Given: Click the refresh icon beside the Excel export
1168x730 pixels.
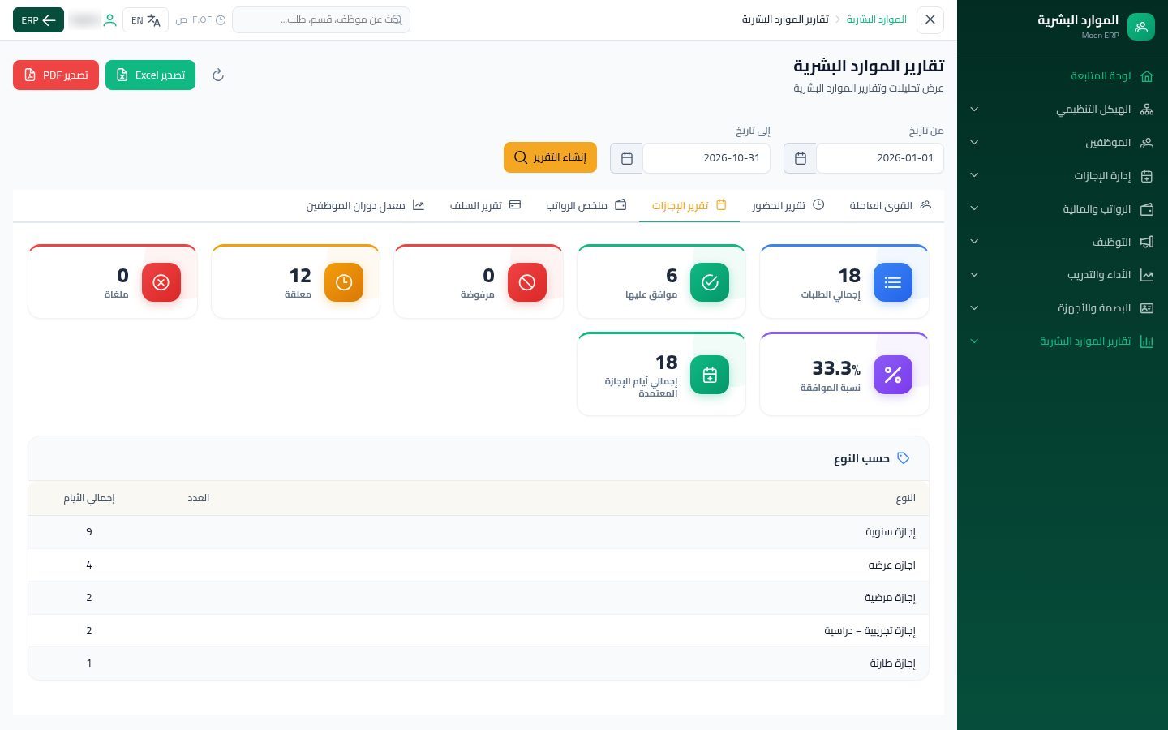Looking at the screenshot, I should 217,75.
